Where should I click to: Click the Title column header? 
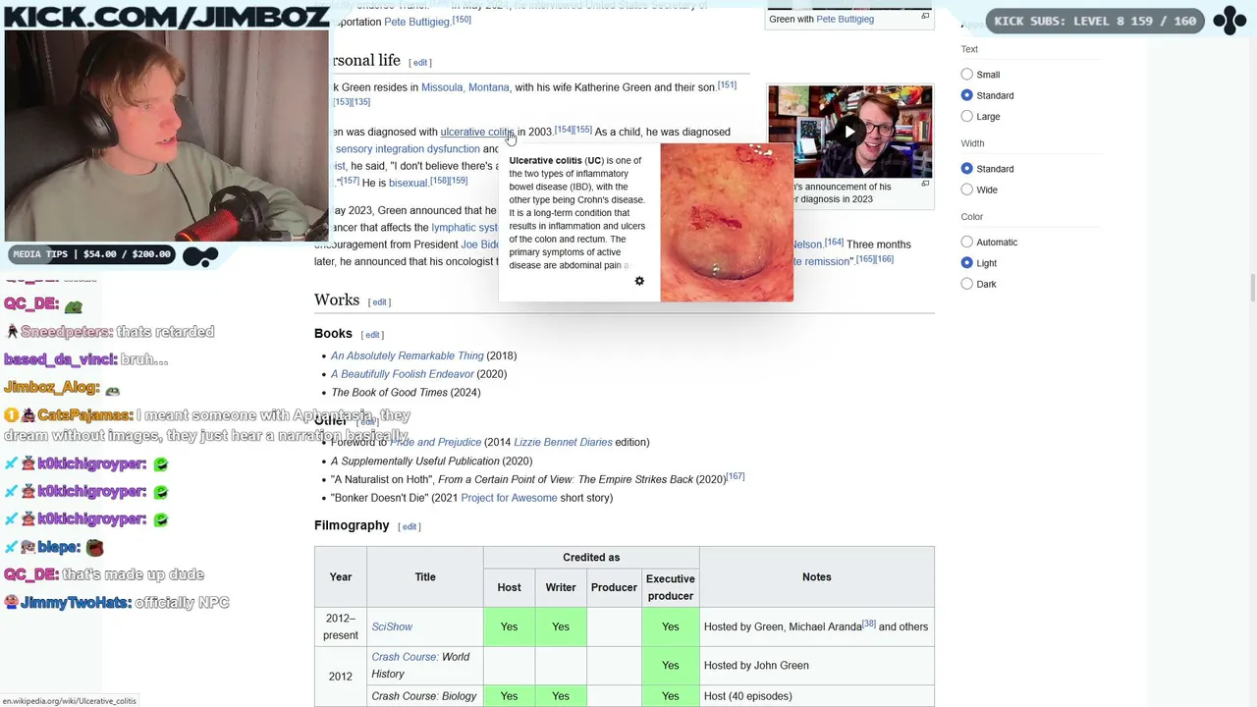(425, 577)
